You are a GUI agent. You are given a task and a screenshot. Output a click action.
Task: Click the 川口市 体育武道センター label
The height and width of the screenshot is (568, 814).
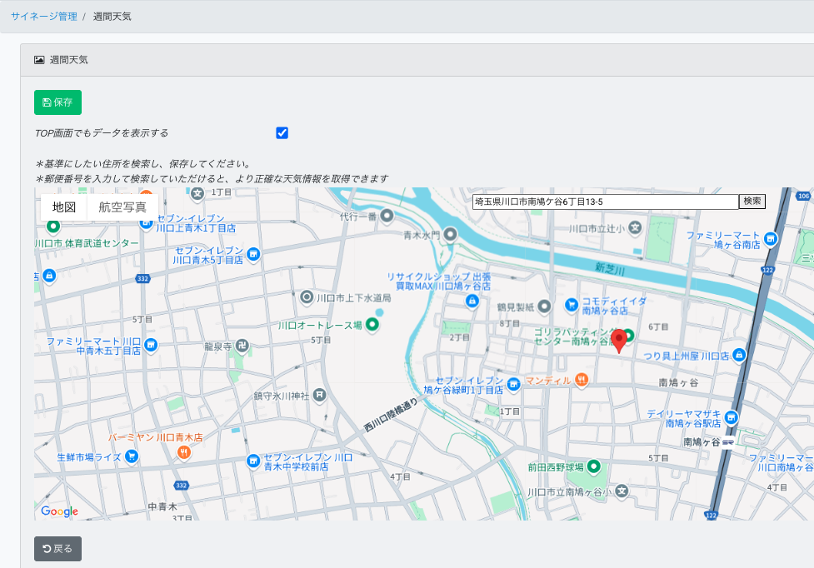pyautogui.click(x=87, y=243)
